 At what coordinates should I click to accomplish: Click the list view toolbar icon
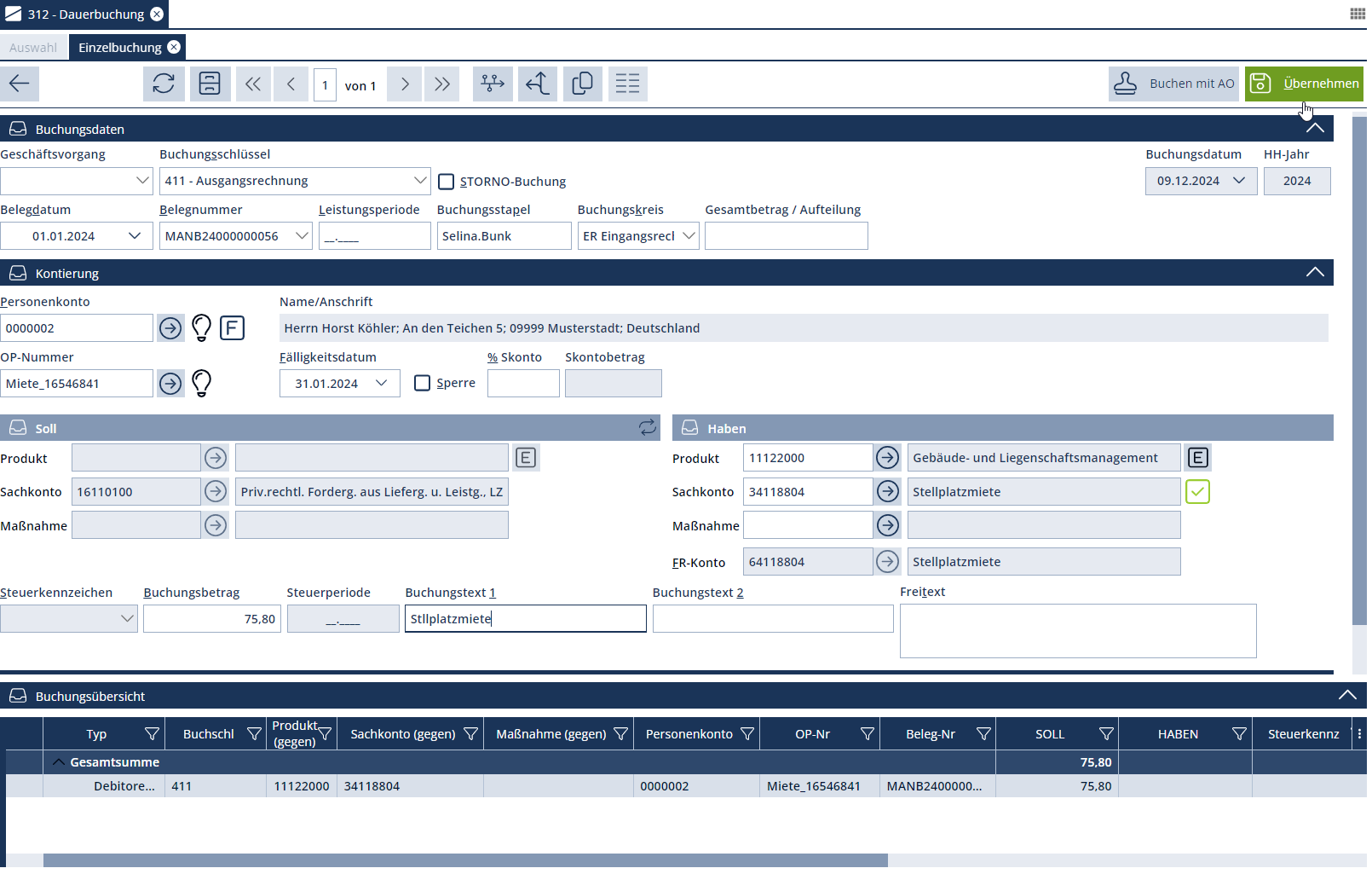click(627, 84)
